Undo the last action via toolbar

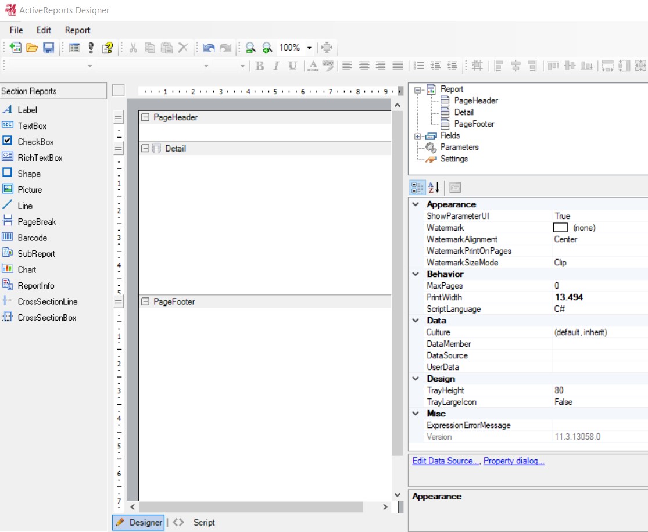(209, 48)
